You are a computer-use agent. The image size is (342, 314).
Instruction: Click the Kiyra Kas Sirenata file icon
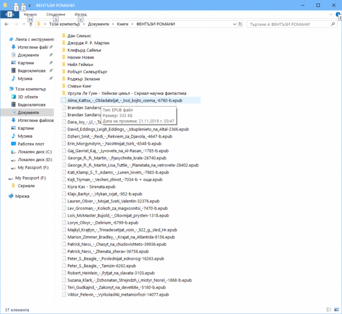click(64, 187)
